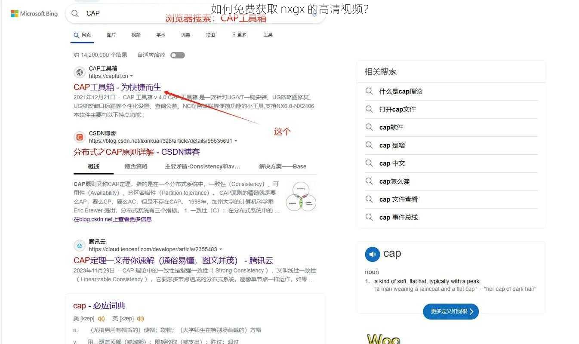Select the 概述 tab in CSDN result

pyautogui.click(x=93, y=166)
